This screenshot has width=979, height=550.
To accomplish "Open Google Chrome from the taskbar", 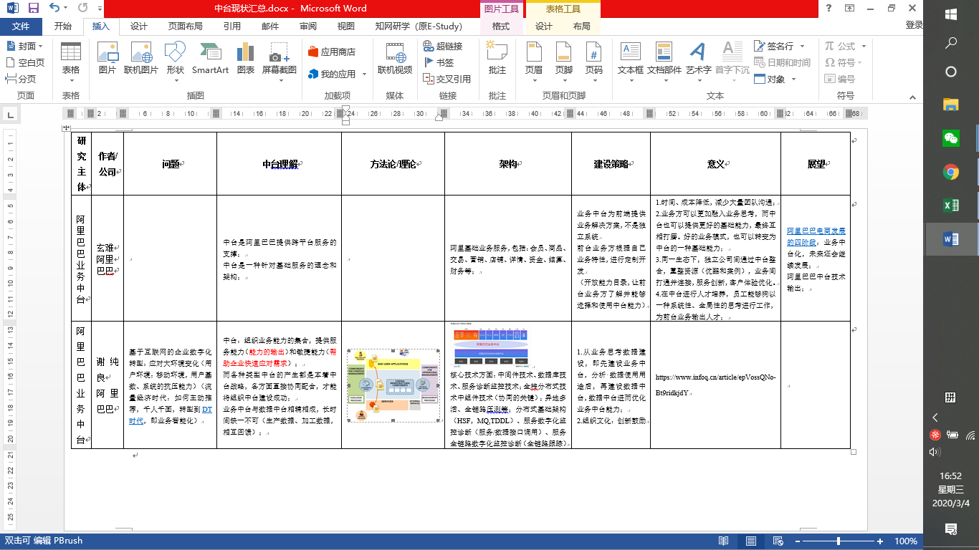I will [x=951, y=172].
